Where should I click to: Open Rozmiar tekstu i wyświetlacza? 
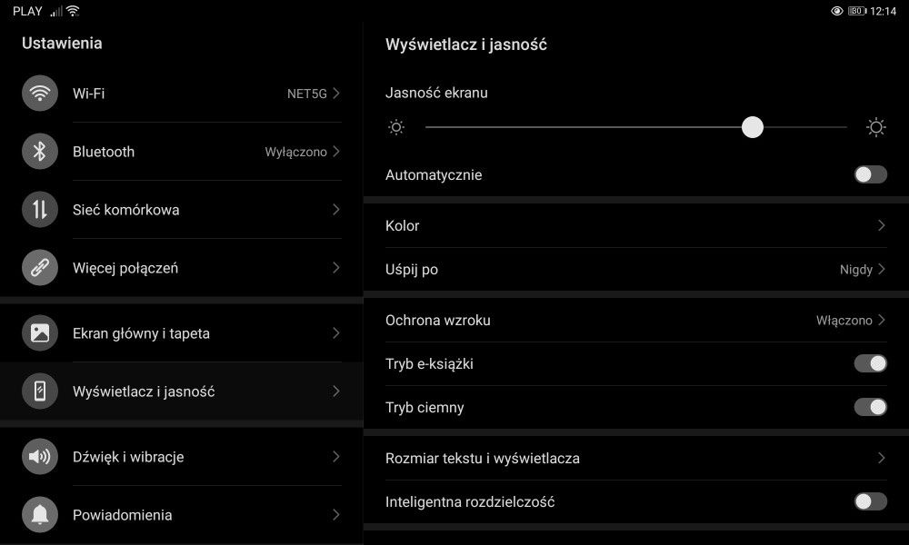[636, 458]
